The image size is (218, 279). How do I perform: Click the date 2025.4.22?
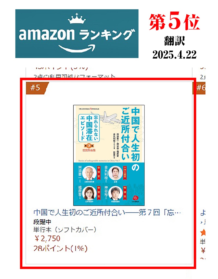174,54
